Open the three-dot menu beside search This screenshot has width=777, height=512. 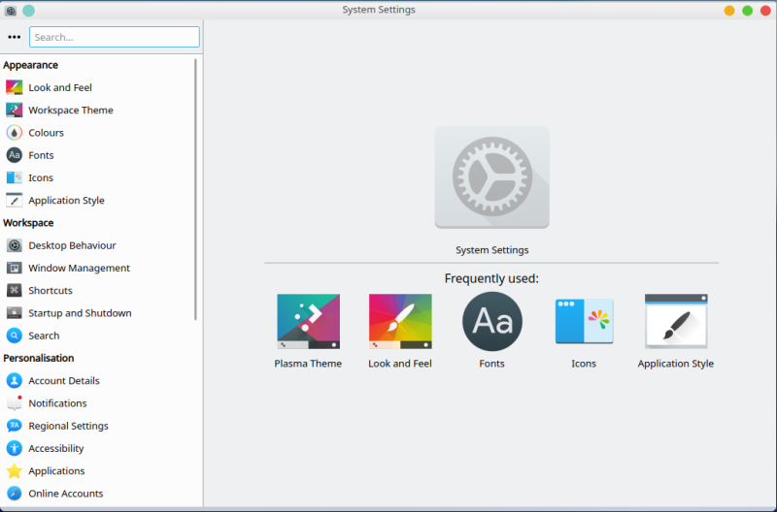tap(14, 37)
